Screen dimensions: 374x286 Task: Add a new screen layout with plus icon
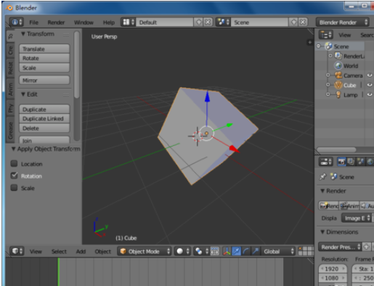(199, 23)
